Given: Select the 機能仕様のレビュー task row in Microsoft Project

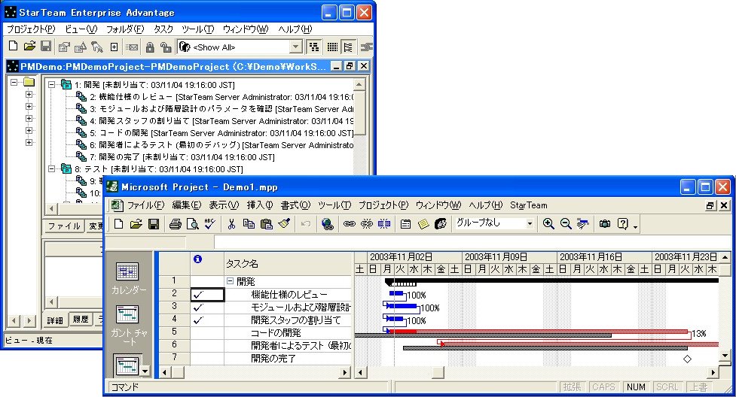Looking at the screenshot, I should (255, 294).
